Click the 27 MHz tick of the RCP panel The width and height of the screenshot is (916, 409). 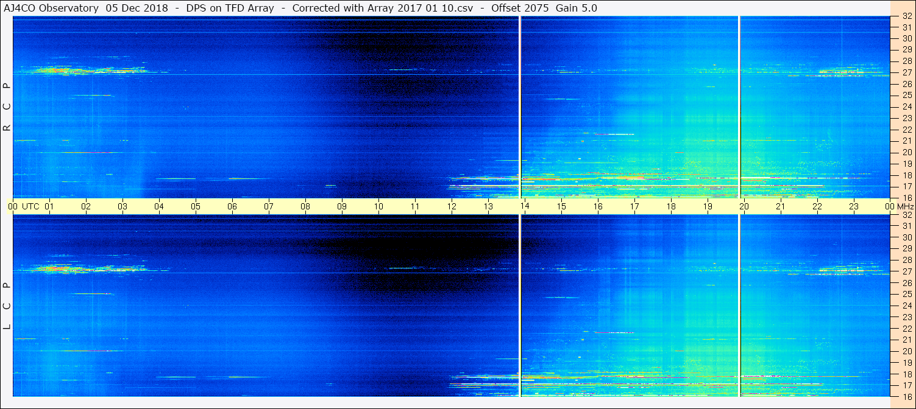pos(907,72)
